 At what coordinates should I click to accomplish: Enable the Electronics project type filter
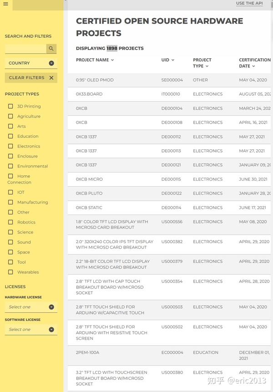point(10,146)
